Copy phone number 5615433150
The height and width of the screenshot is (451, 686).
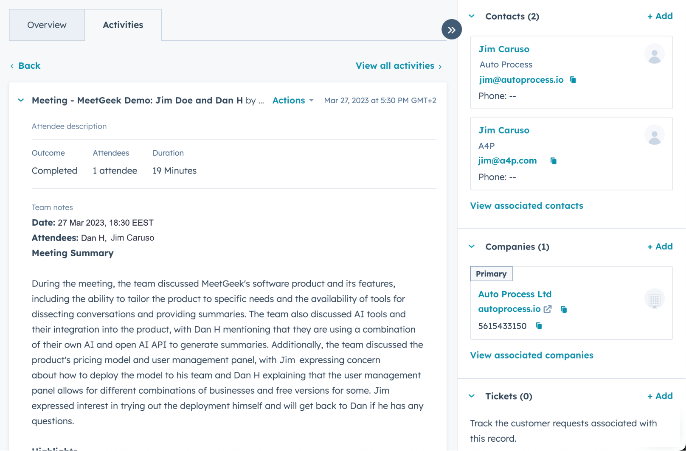[539, 326]
